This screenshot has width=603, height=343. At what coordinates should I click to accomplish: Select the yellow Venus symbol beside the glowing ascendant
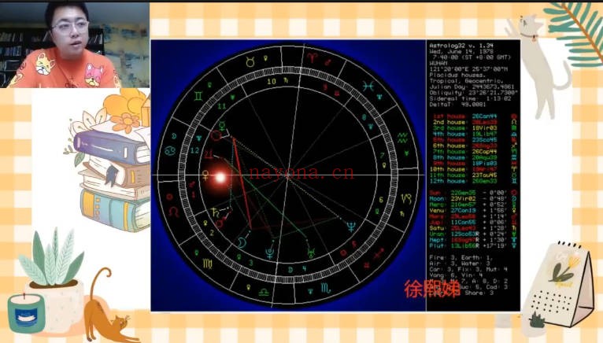tap(205, 175)
